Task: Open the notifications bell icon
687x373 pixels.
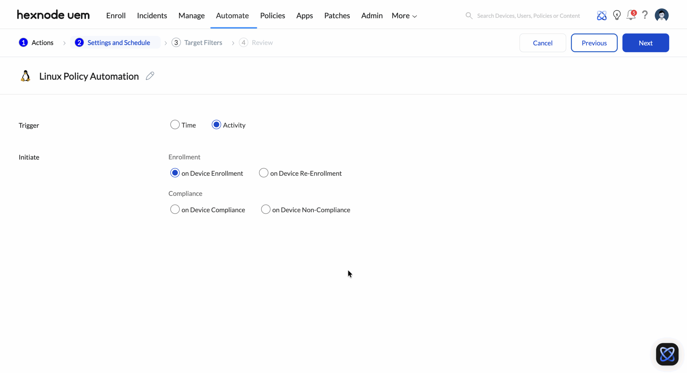Action: (x=630, y=15)
